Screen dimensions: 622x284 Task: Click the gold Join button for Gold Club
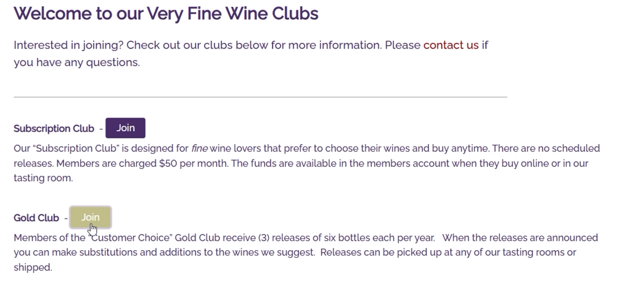point(91,217)
